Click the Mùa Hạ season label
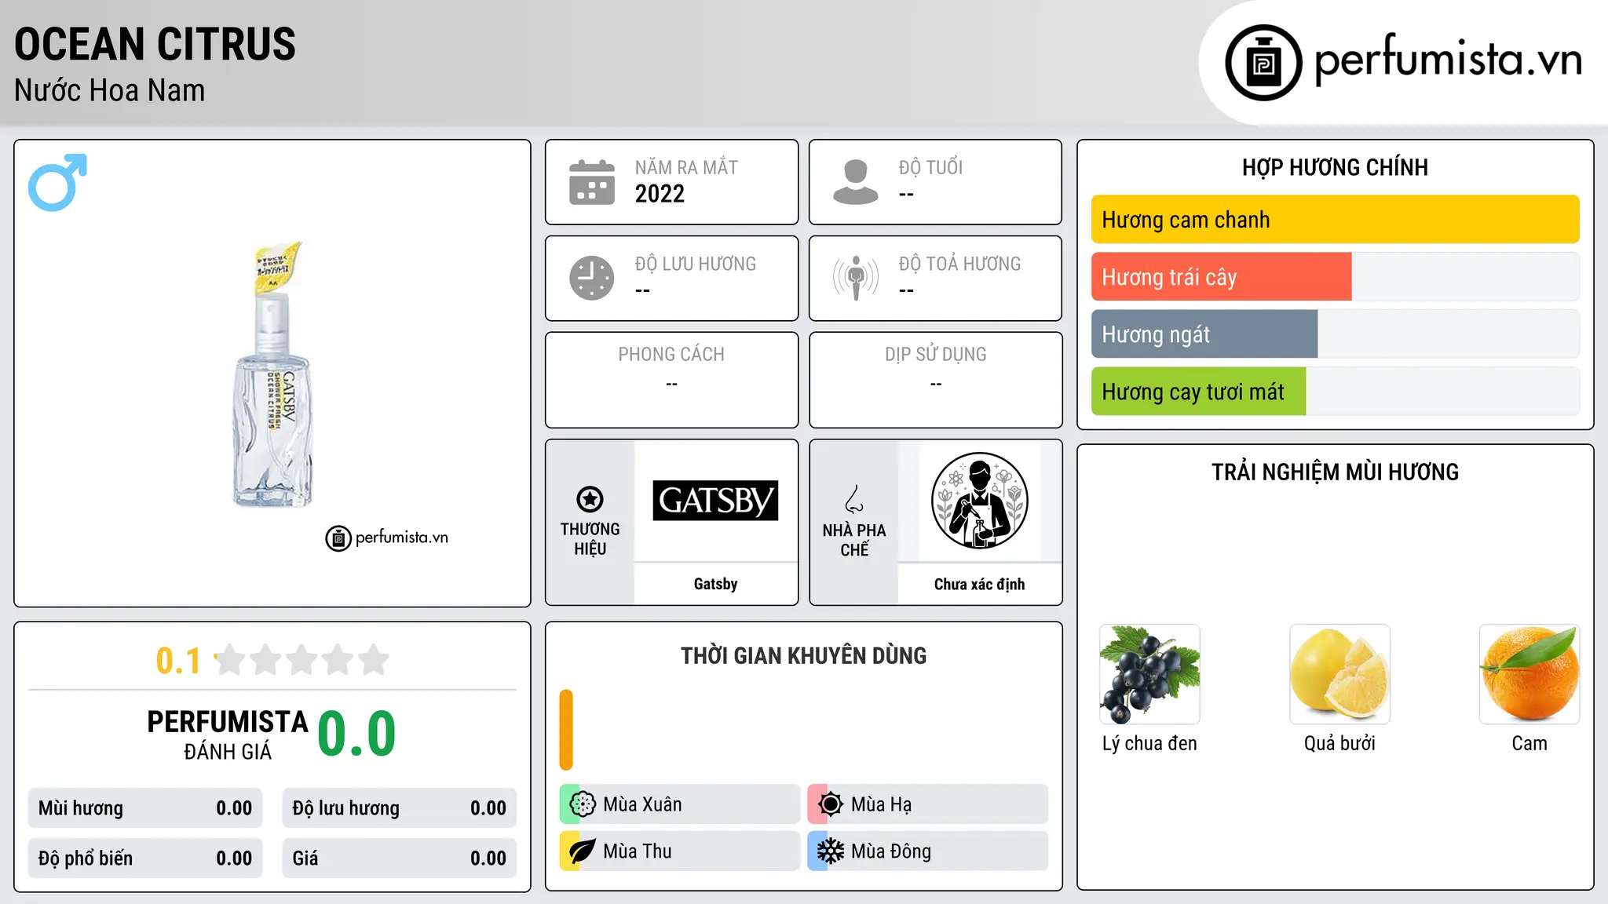 coord(881,804)
